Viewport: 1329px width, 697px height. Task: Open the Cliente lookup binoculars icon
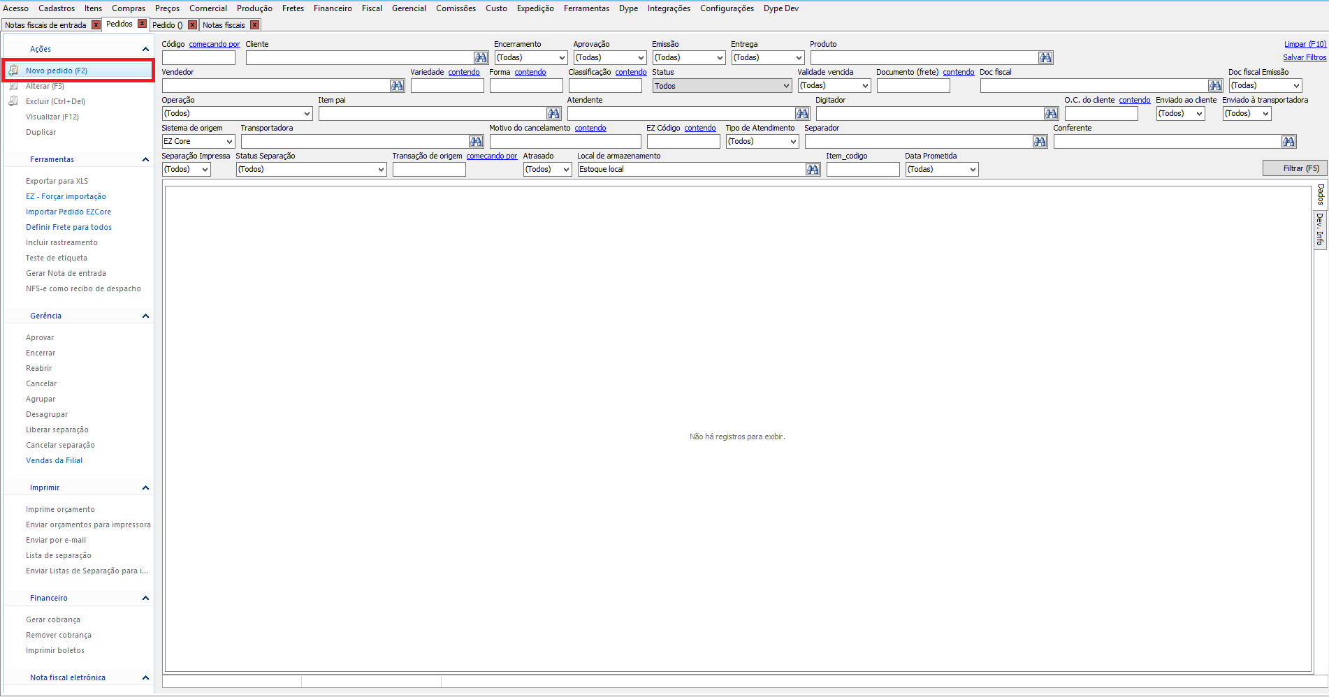point(481,58)
